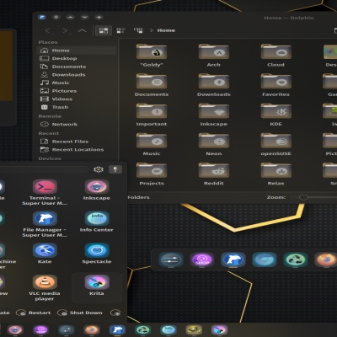Select the KDE folder
This screenshot has width=337, height=337.
click(x=275, y=115)
